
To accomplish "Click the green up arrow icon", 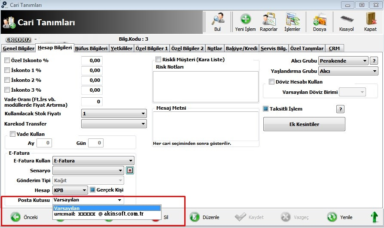I will (374, 217).
